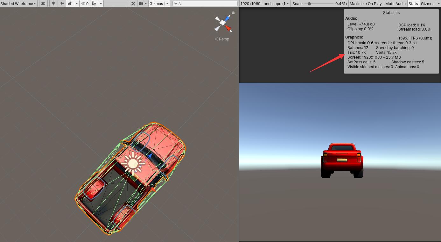Open component editor tools via wrench icon
The width and height of the screenshot is (441, 242).
tap(133, 4)
